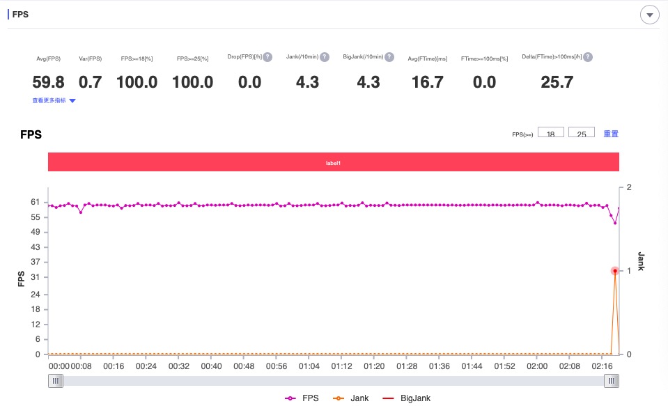Select the red label1 bar above the chart
Image resolution: width=668 pixels, height=406 pixels.
coord(333,162)
